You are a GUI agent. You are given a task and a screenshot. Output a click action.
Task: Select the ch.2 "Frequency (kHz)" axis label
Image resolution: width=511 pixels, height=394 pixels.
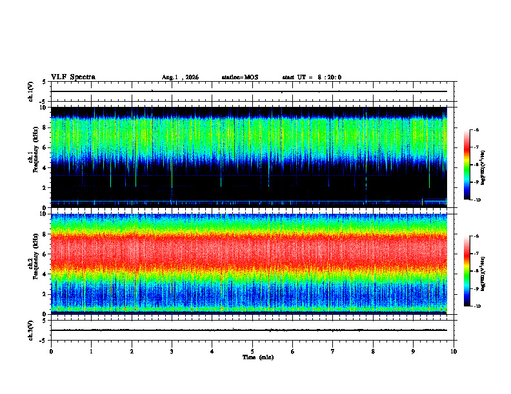click(x=35, y=256)
